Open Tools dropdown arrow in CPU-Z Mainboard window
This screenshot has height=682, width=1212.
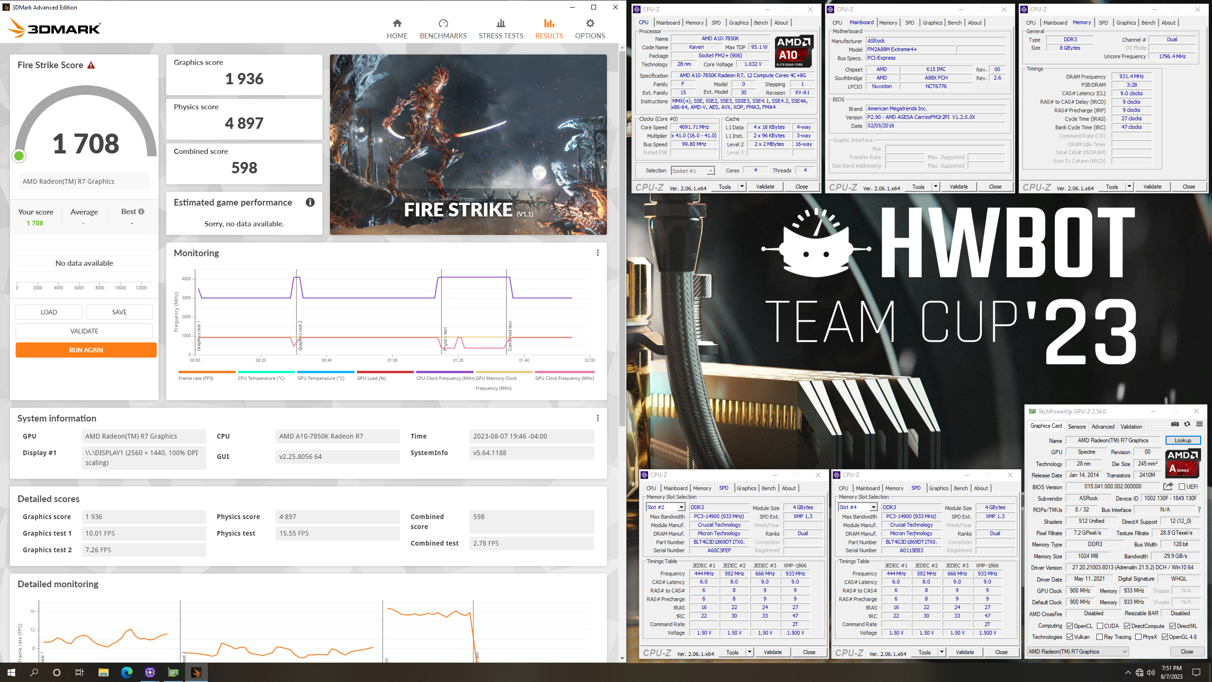(x=936, y=187)
